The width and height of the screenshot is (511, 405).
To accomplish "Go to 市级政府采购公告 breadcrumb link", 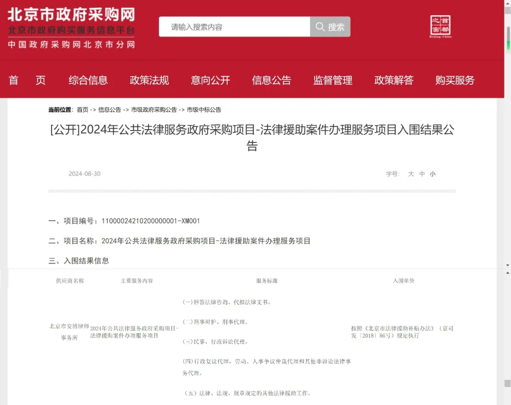I will click(154, 110).
